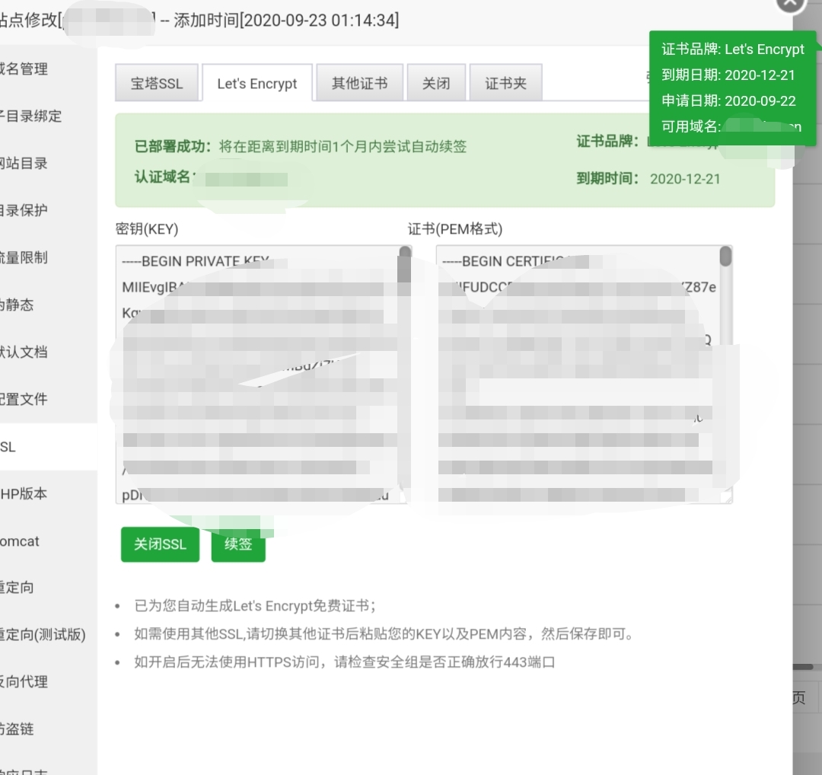The image size is (822, 775).
Task: Click the 证书(PEM格式) field label
Action: 455,229
